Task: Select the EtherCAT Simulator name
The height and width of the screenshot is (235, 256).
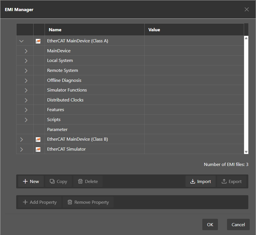Action: coord(66,149)
